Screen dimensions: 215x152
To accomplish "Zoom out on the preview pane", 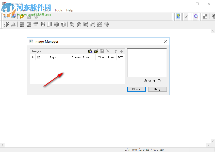I will (x=159, y=81).
